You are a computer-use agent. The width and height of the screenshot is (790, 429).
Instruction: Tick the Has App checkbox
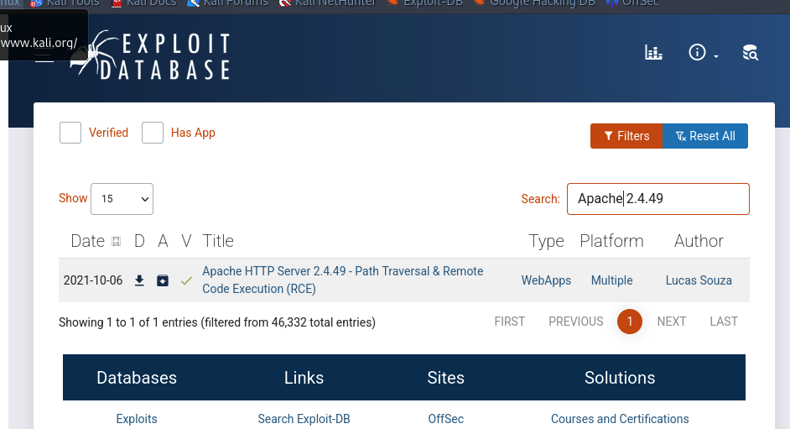pos(153,133)
